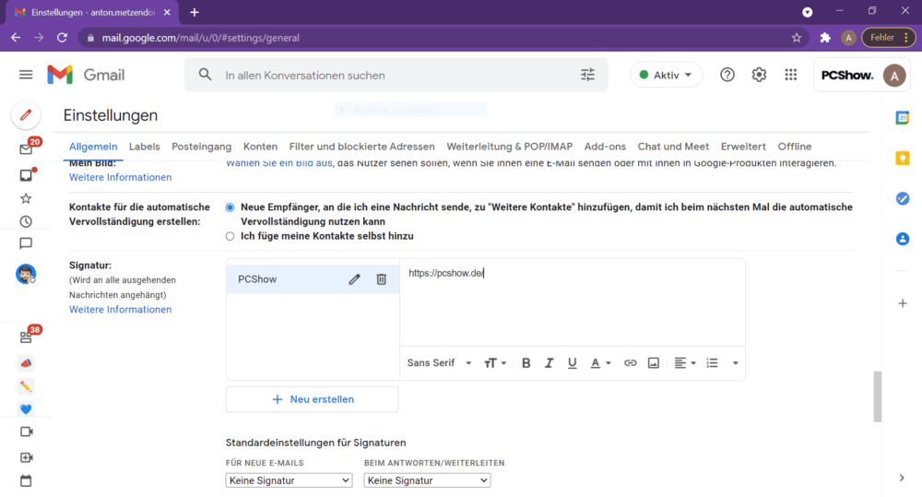Click 'Wählen Sie ein Bild aus' link

click(279, 163)
